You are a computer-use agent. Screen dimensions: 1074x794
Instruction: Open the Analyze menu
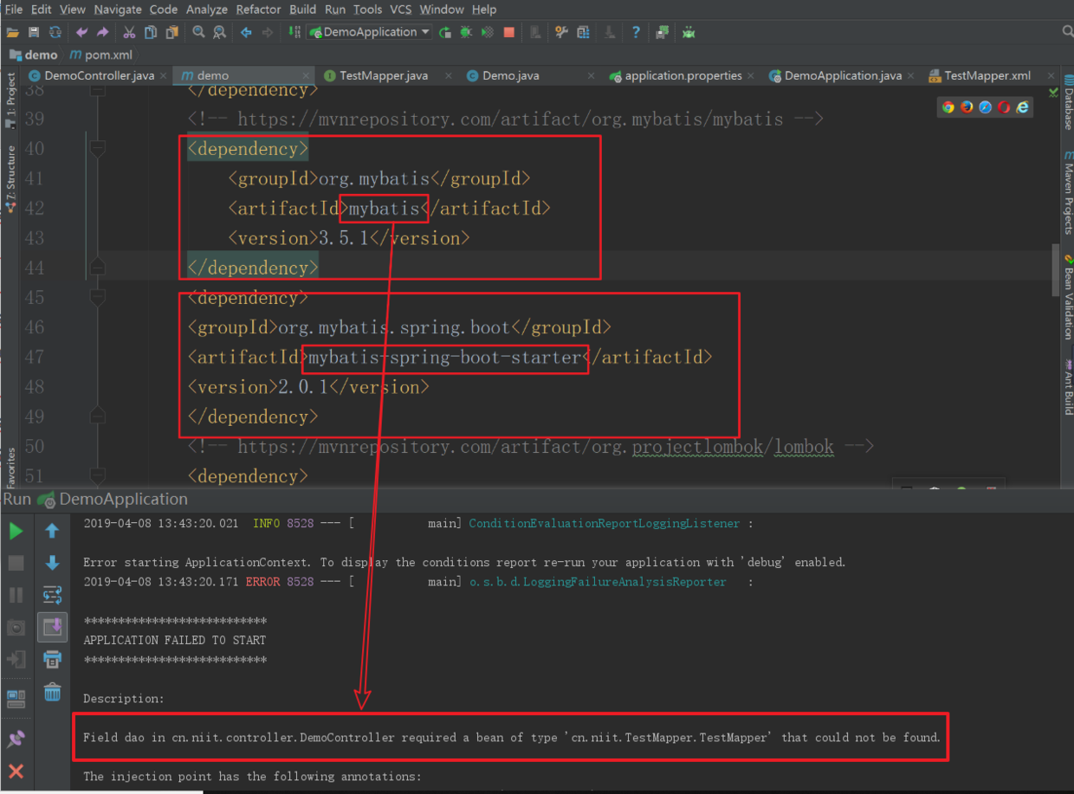pos(207,9)
